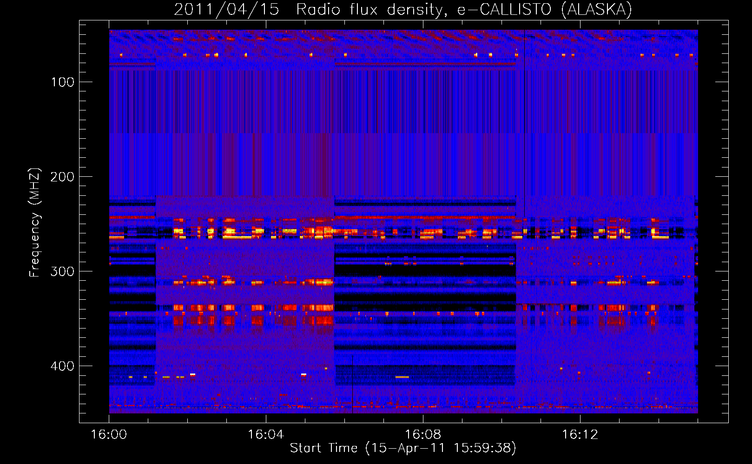
Task: Click the 16:04 time tick label
Action: coord(266,434)
